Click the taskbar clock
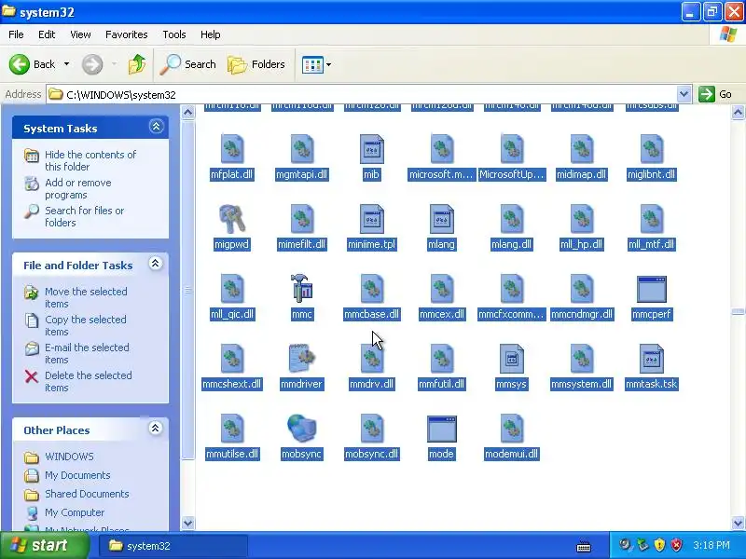The height and width of the screenshot is (559, 746). 711,545
